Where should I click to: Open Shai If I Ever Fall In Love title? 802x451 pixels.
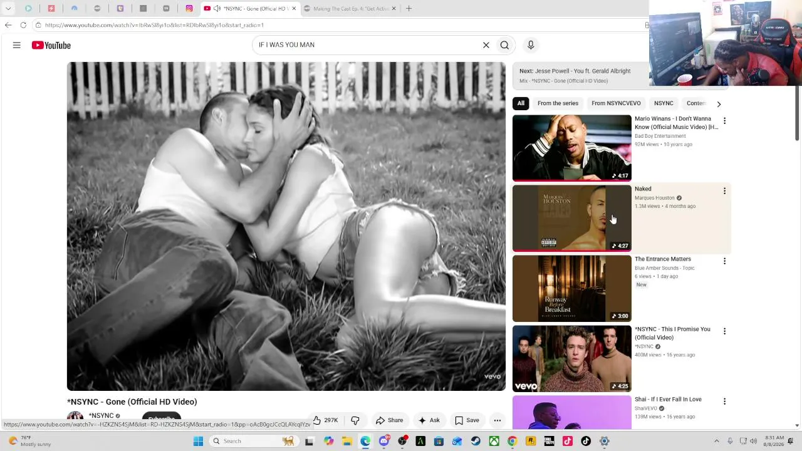tap(668, 399)
